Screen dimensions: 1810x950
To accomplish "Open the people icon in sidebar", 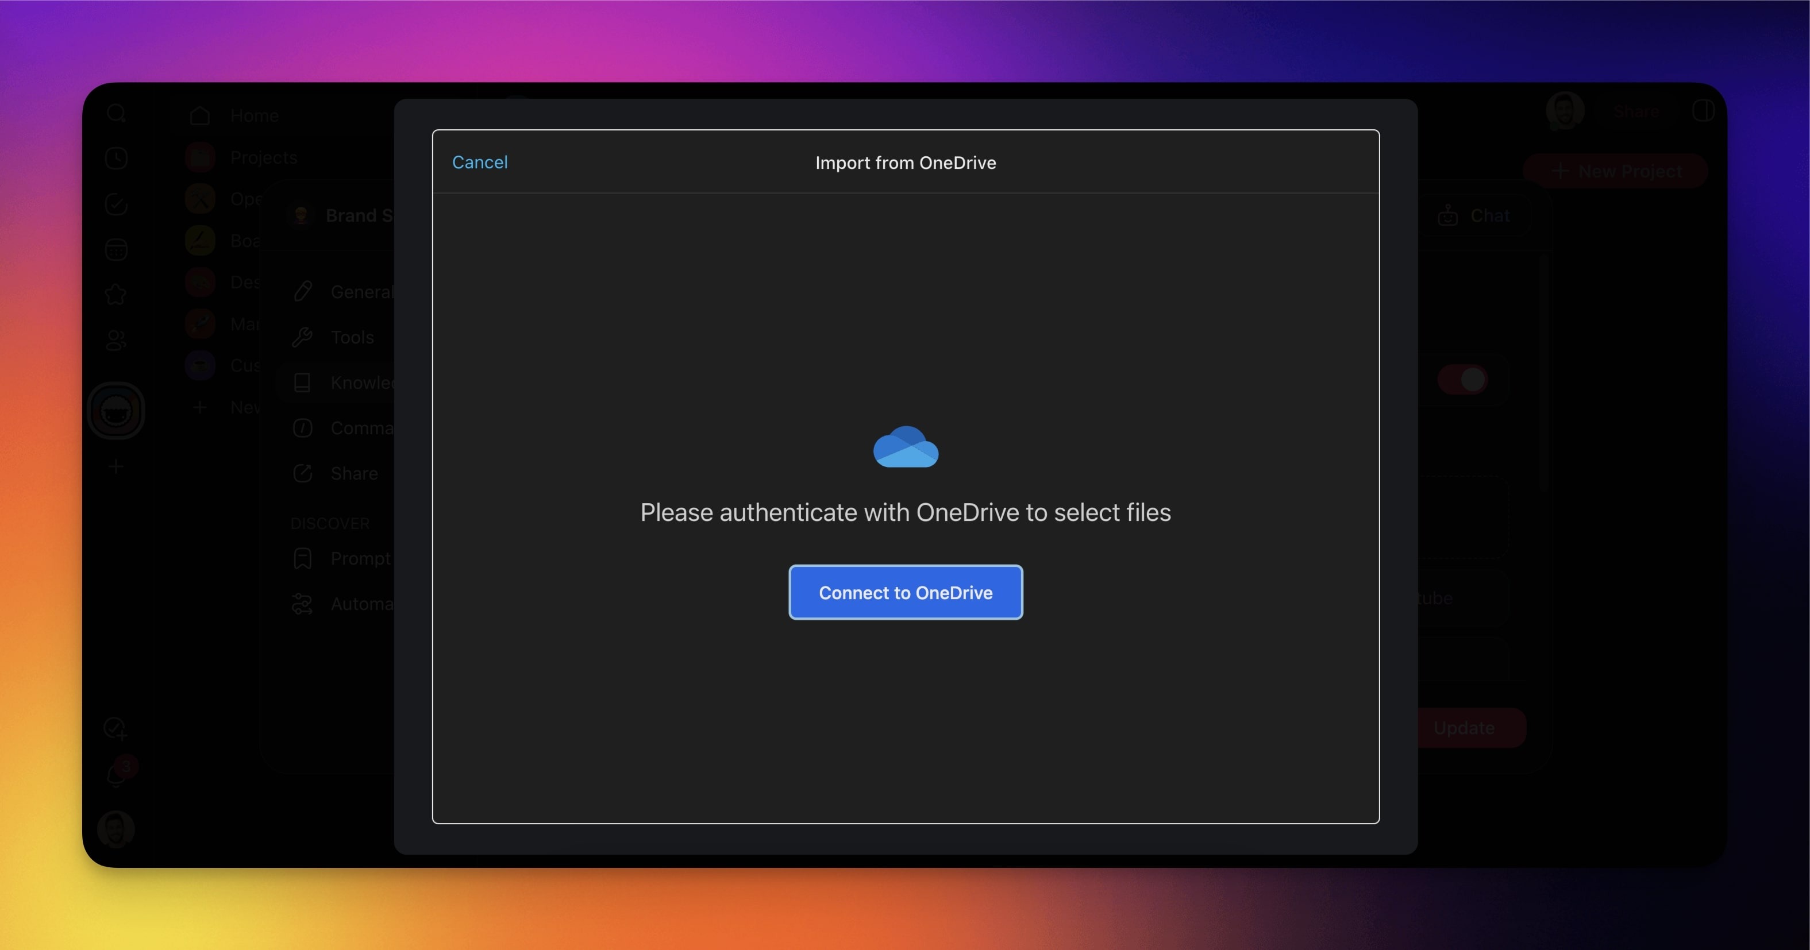I will pyautogui.click(x=116, y=341).
